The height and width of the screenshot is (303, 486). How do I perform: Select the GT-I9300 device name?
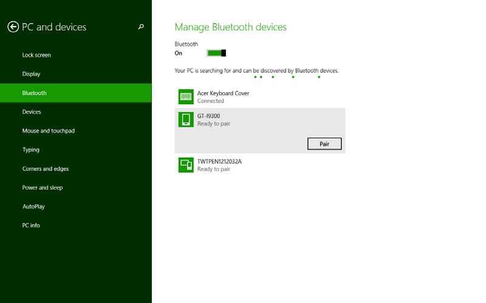tap(208, 116)
